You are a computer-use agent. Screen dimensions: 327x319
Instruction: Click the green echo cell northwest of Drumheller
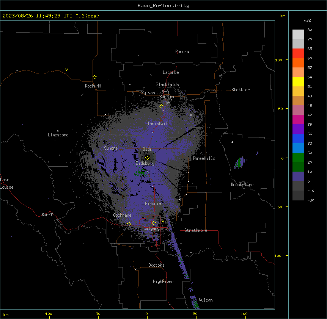click(239, 163)
